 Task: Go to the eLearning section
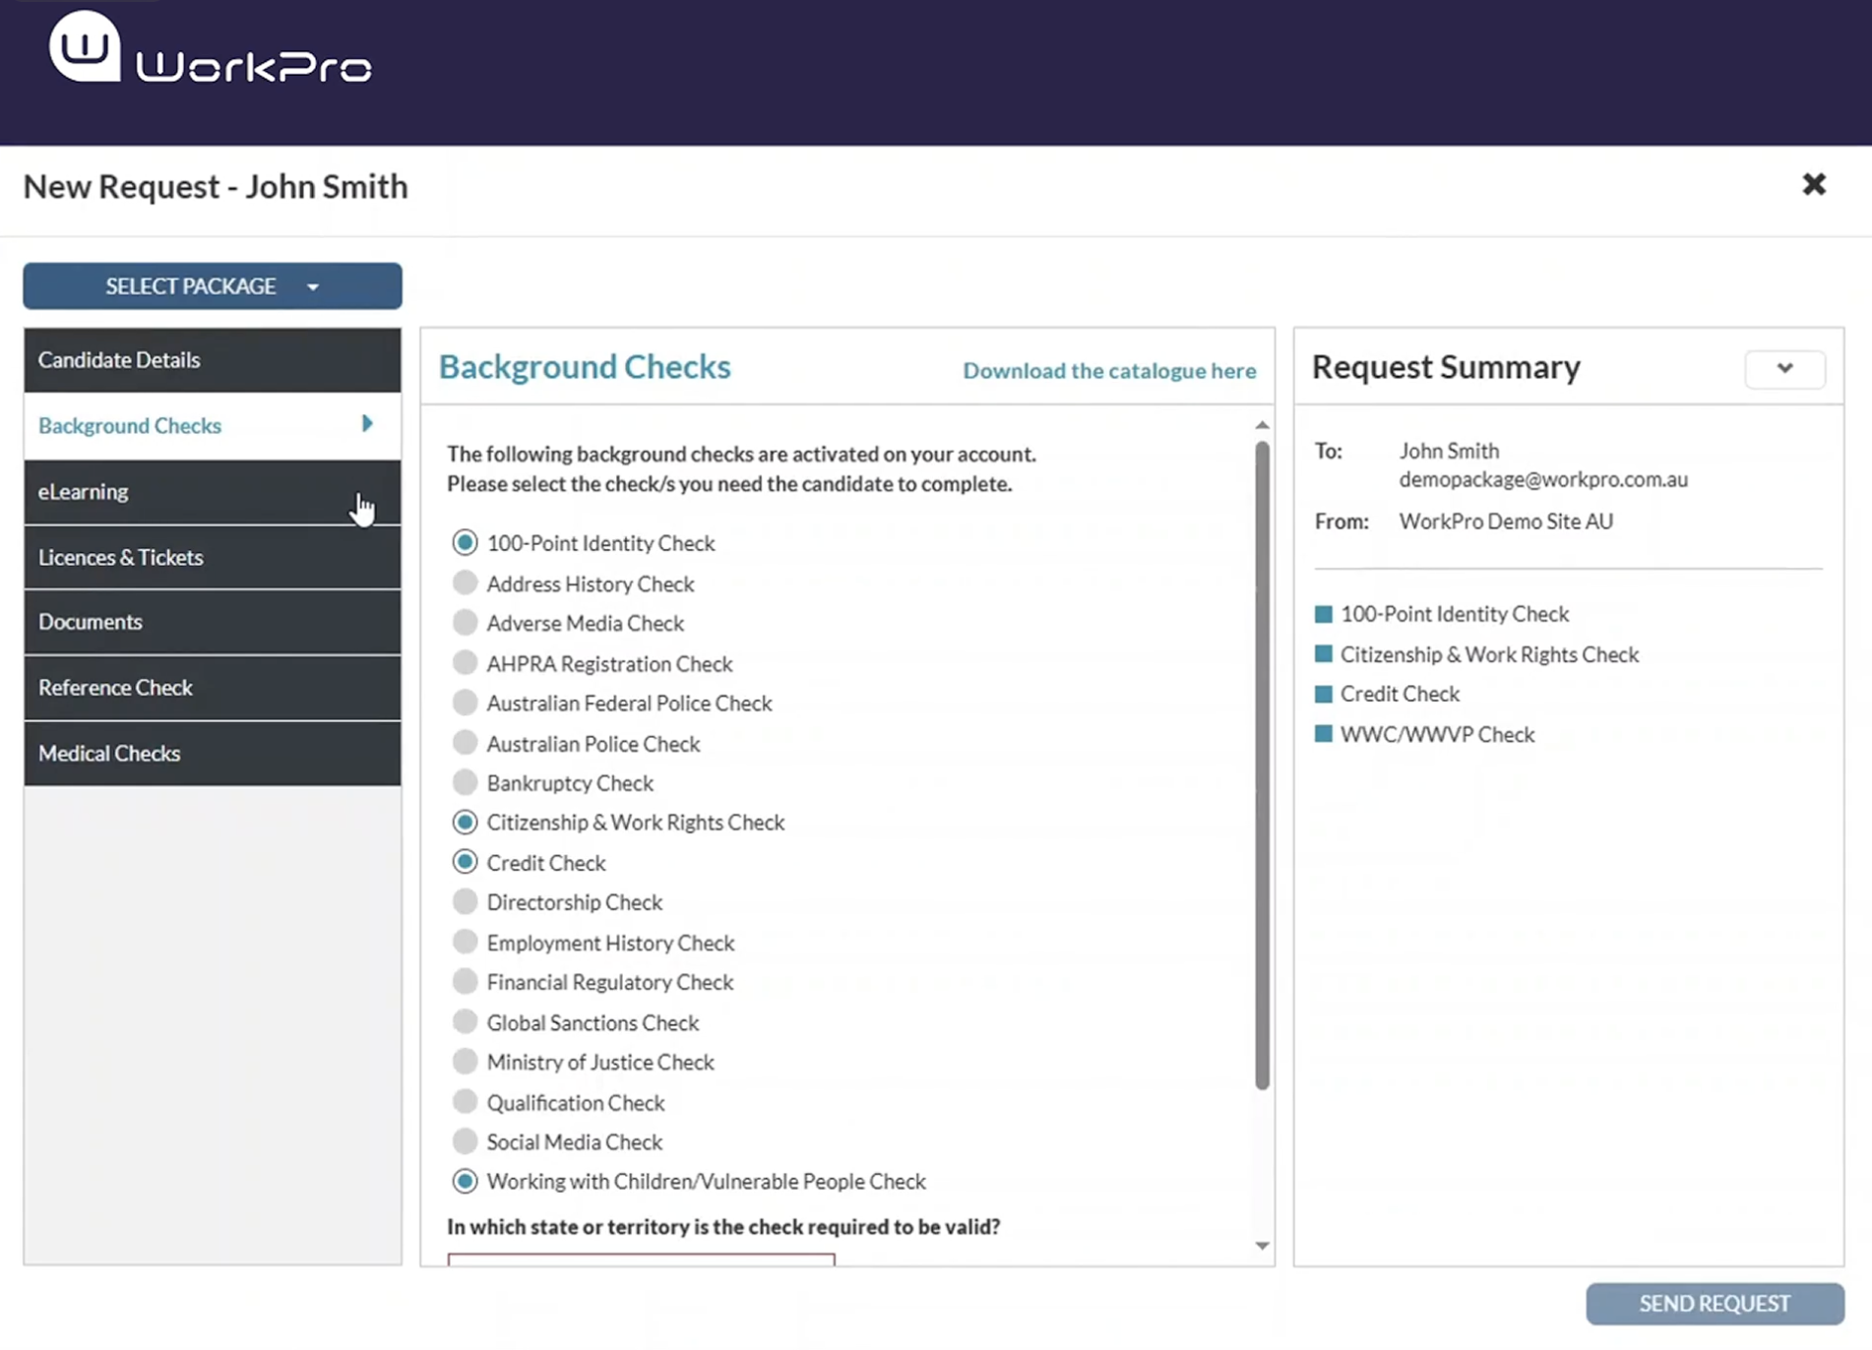[213, 492]
